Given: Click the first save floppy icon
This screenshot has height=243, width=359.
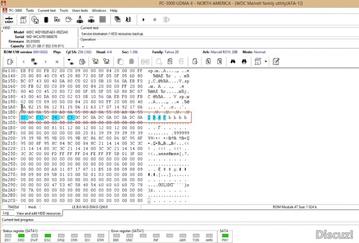Looking at the screenshot, I should click(x=95, y=61).
